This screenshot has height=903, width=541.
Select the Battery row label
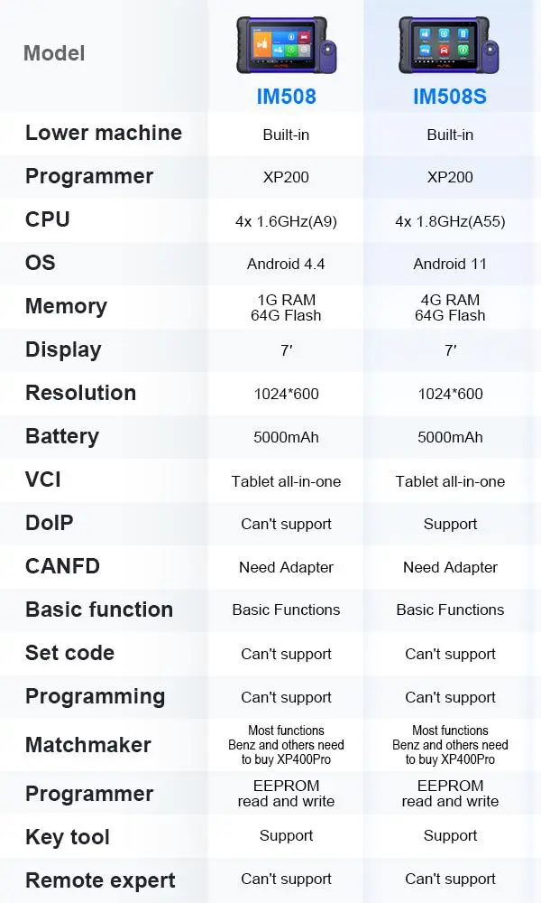(62, 436)
